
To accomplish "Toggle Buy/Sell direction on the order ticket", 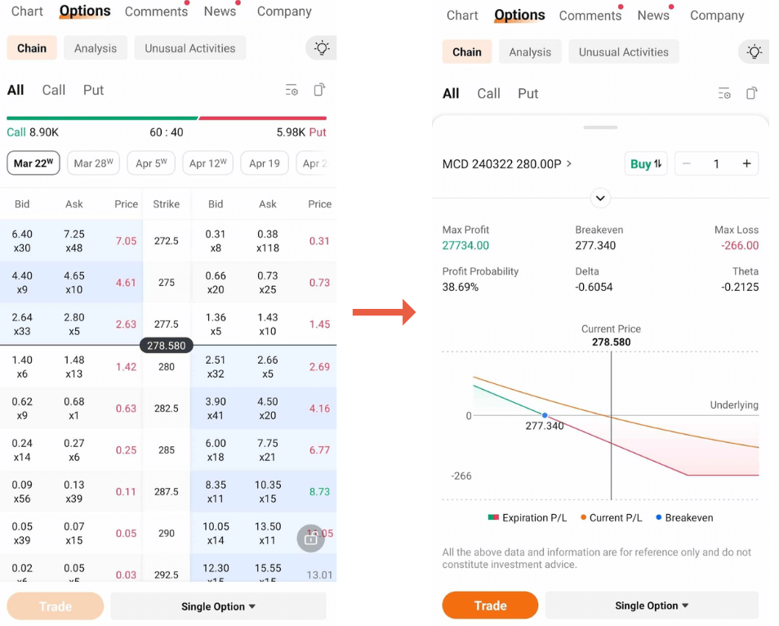I will pyautogui.click(x=646, y=163).
